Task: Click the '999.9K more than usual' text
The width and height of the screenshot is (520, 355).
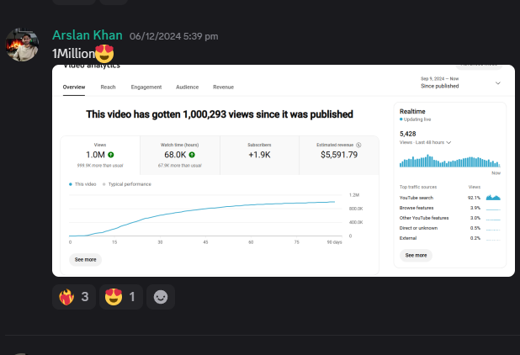Action: [100, 166]
